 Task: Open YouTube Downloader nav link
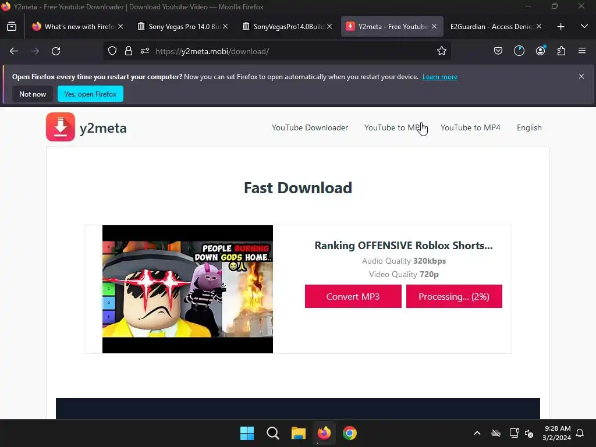pyautogui.click(x=310, y=127)
